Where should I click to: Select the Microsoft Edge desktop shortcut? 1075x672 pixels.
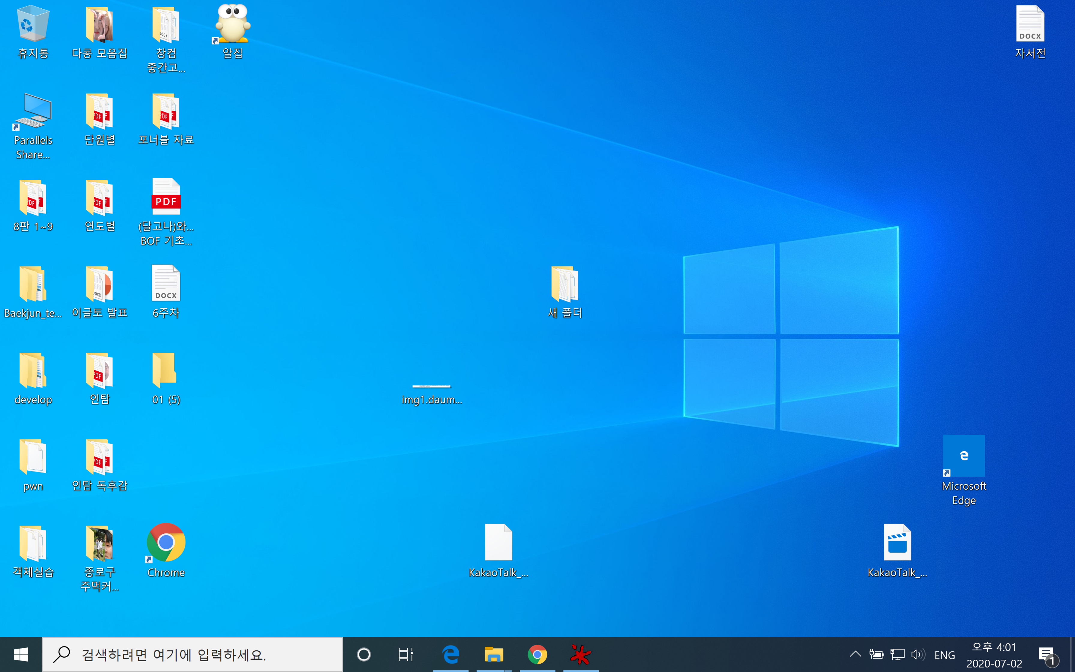[963, 456]
